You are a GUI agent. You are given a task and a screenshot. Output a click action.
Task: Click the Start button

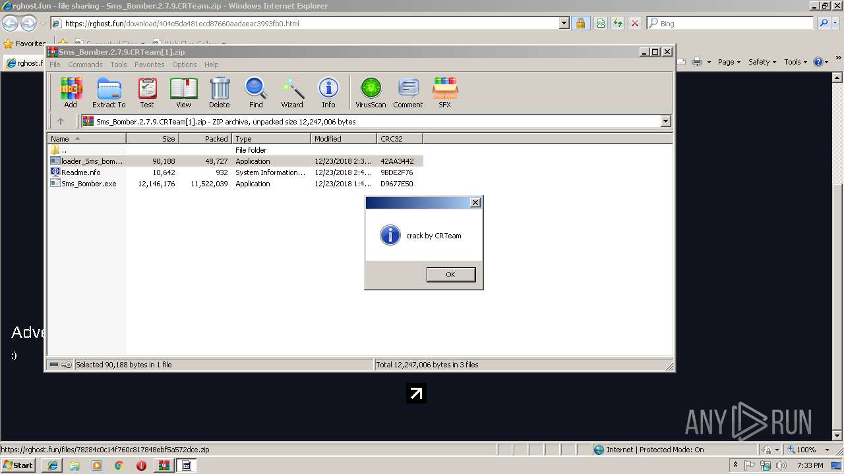pos(18,465)
